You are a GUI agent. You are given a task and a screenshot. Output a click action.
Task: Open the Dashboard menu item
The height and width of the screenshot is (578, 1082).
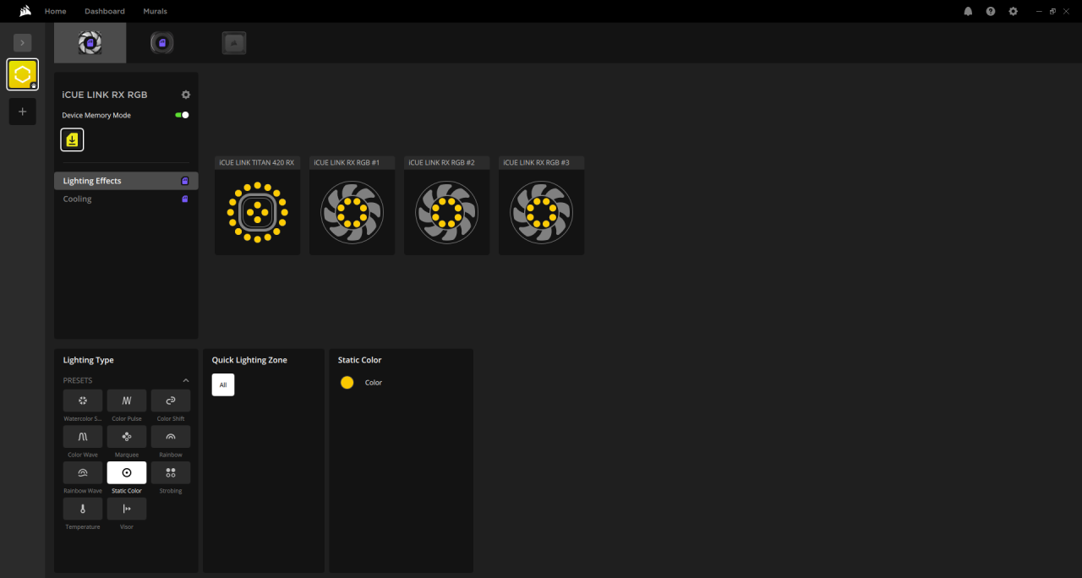[x=105, y=11]
